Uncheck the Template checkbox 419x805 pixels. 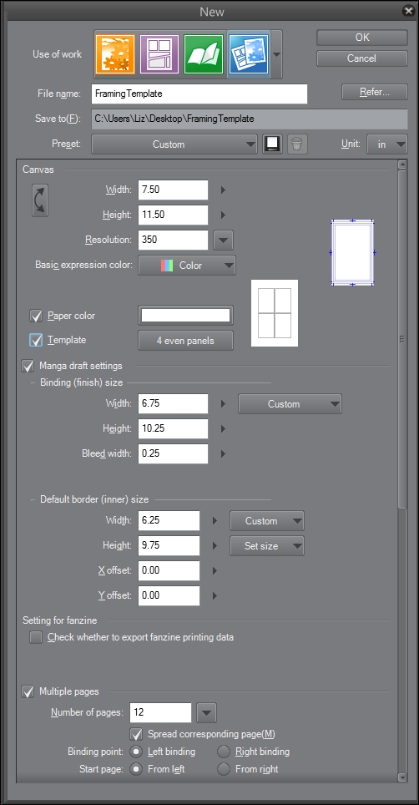pos(36,340)
